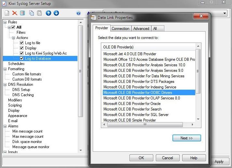Click the Help button in dialog
The width and height of the screenshot is (232, 168).
[194, 158]
